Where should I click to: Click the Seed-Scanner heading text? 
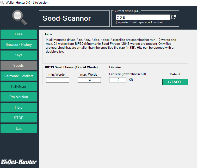point(67,18)
